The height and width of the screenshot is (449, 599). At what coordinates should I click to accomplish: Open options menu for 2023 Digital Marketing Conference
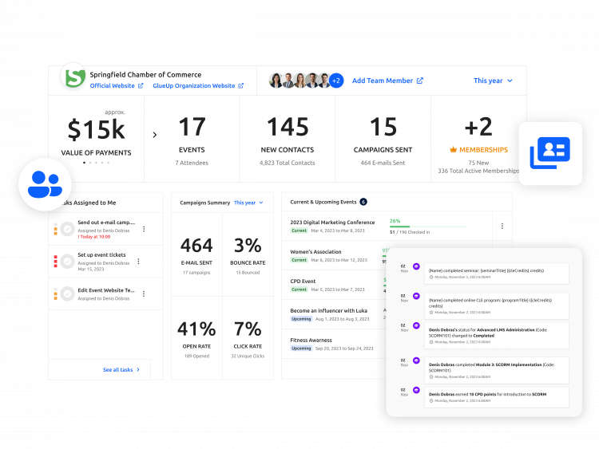click(x=502, y=226)
